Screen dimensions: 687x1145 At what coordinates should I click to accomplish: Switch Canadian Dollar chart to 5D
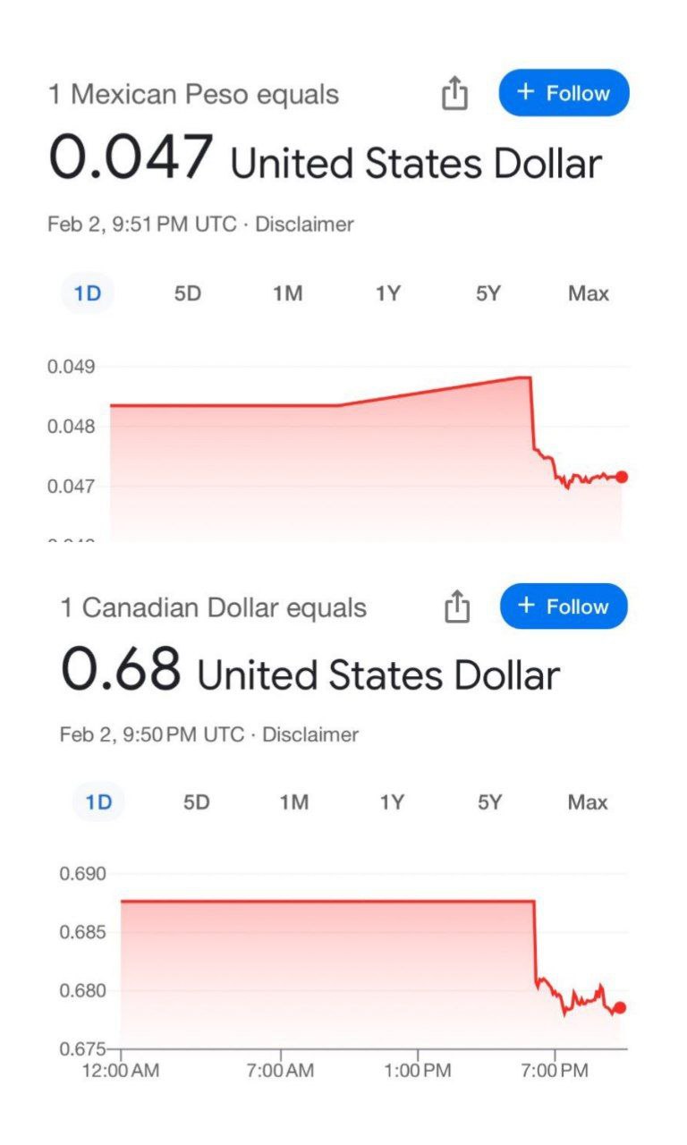coord(196,802)
